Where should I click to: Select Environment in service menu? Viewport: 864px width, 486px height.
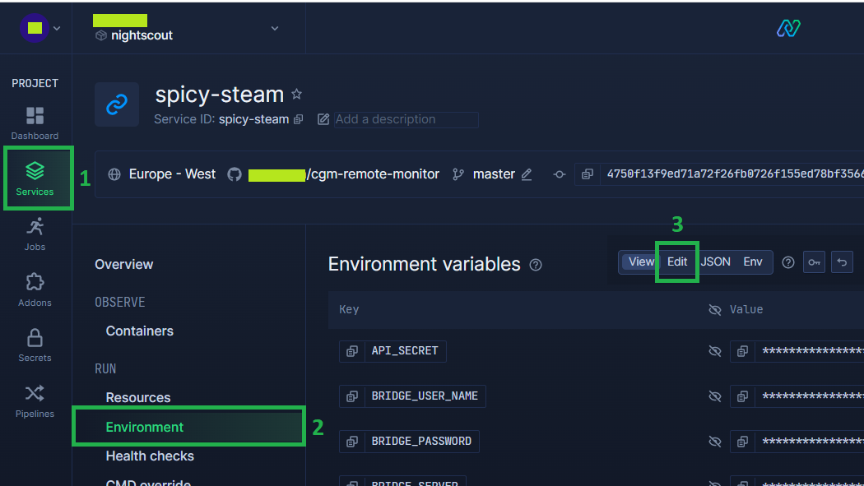[x=188, y=427]
